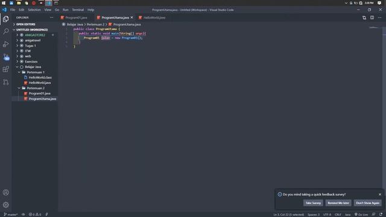Screen dimensions: 386x217
Task: Open the Extensions view
Action: point(5,69)
